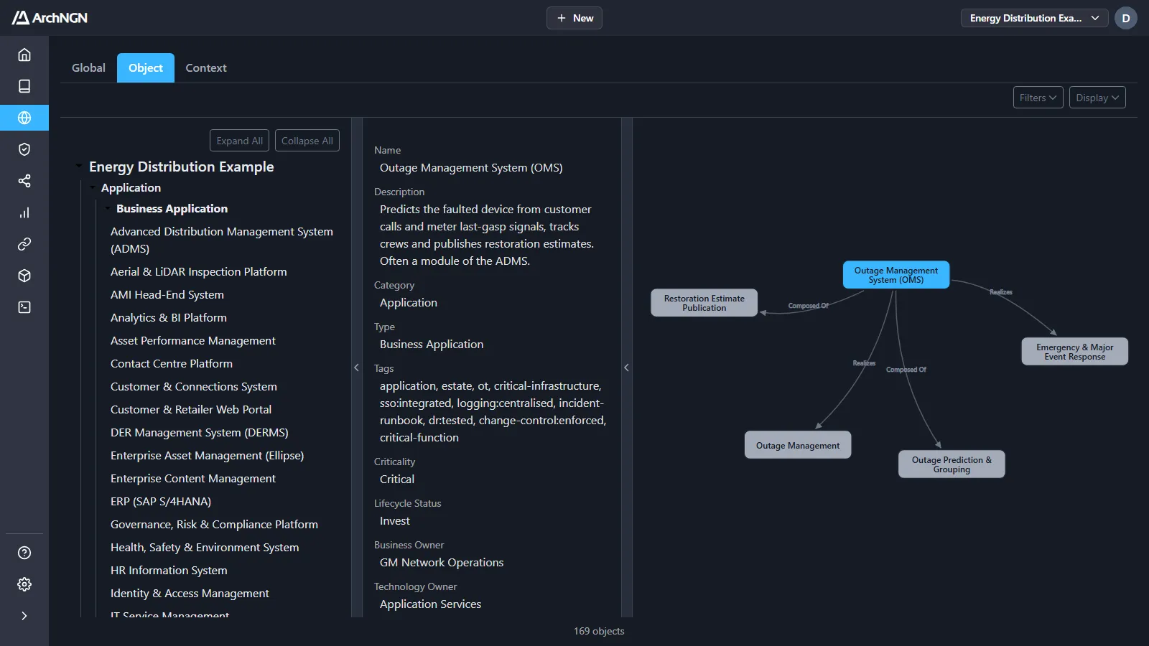
Task: Collapse the Energy Distribution Example root node
Action: (x=79, y=167)
